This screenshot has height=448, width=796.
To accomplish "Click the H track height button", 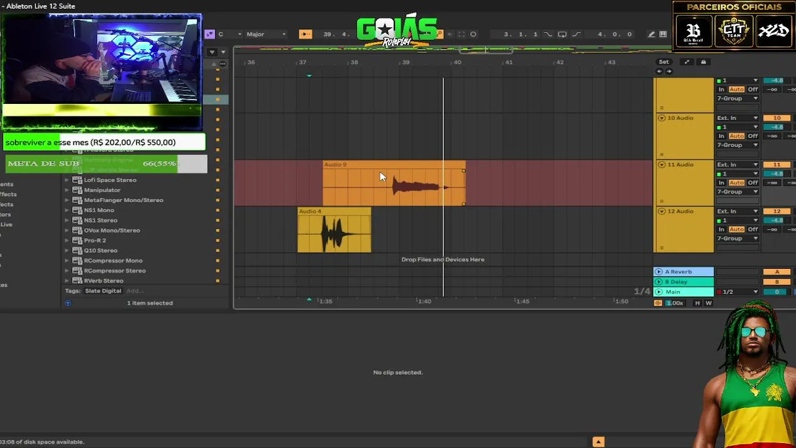I will [x=697, y=303].
